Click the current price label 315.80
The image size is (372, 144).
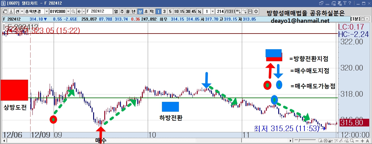(x=354, y=122)
